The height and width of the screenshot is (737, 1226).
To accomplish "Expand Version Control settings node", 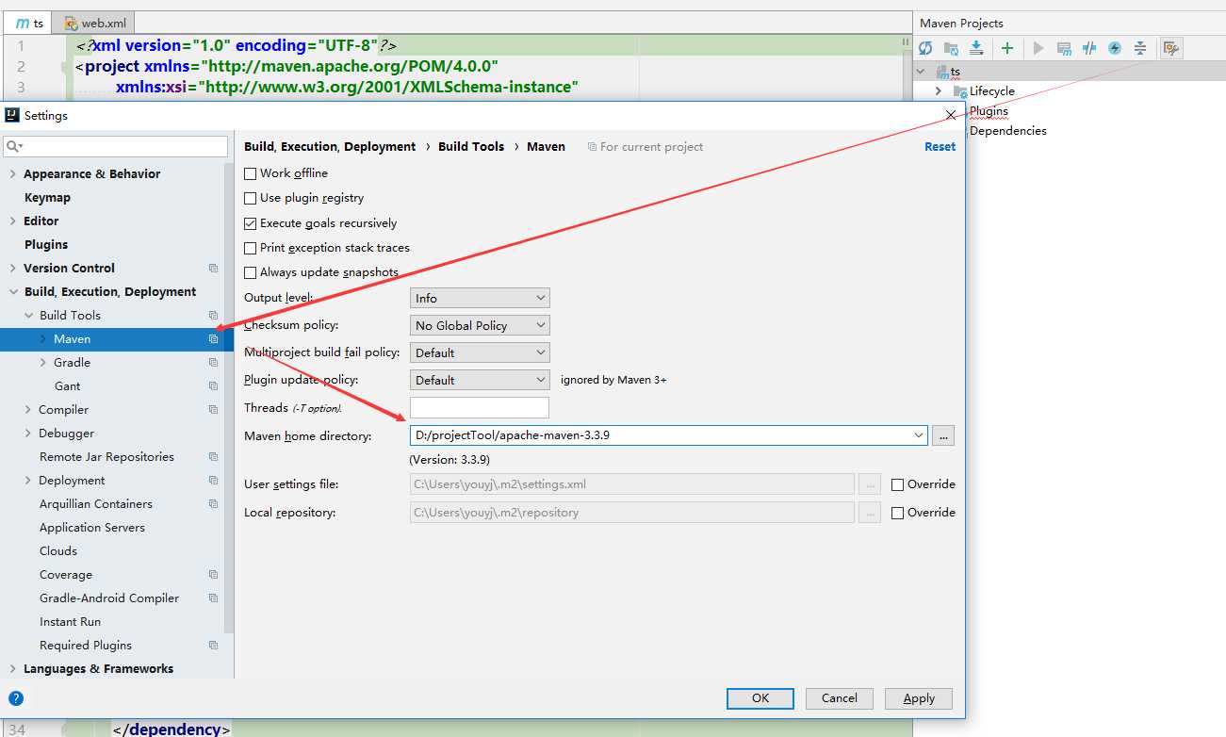I will [x=12, y=269].
